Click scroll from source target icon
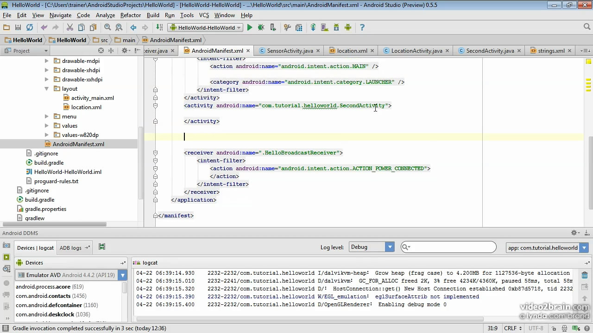593x333 pixels. (101, 50)
